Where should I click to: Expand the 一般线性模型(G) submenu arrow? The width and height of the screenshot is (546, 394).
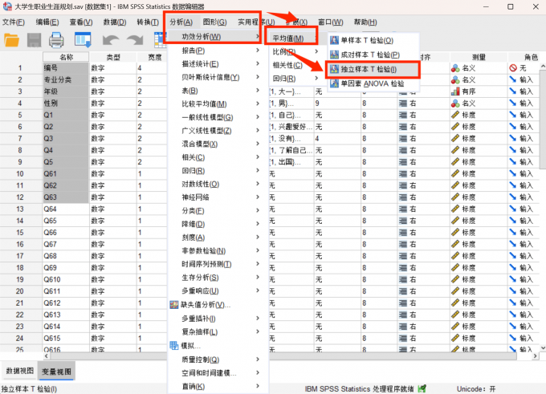258,117
